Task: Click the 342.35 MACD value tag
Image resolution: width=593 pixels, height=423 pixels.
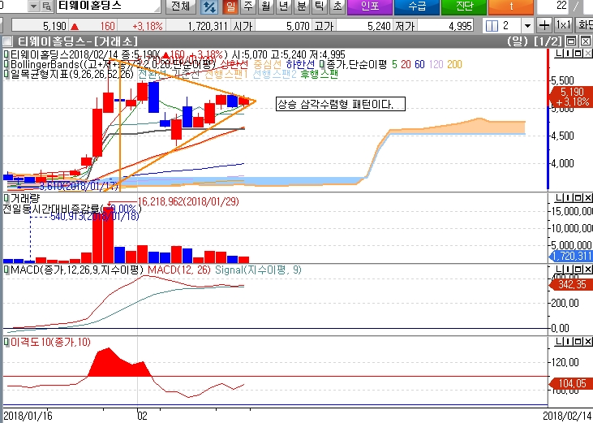Action: (571, 284)
